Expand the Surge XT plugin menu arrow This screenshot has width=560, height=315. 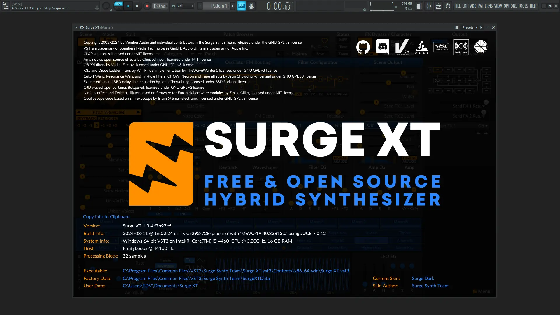pos(76,27)
